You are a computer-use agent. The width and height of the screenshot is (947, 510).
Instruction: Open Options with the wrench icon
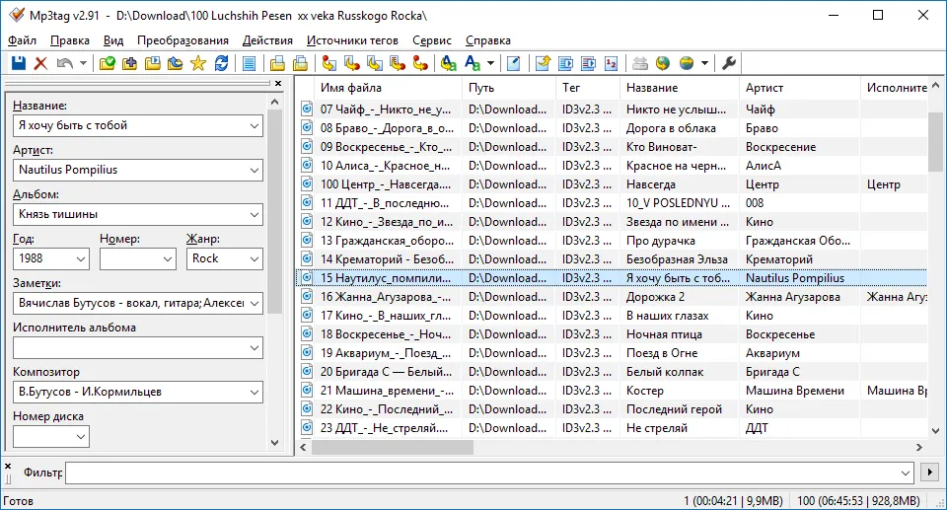(729, 63)
